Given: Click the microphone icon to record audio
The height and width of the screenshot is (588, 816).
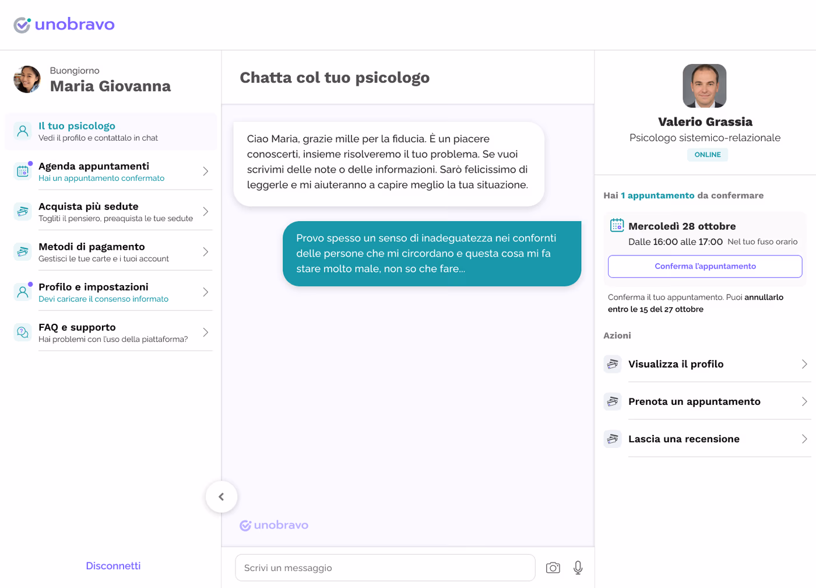Looking at the screenshot, I should [x=578, y=567].
